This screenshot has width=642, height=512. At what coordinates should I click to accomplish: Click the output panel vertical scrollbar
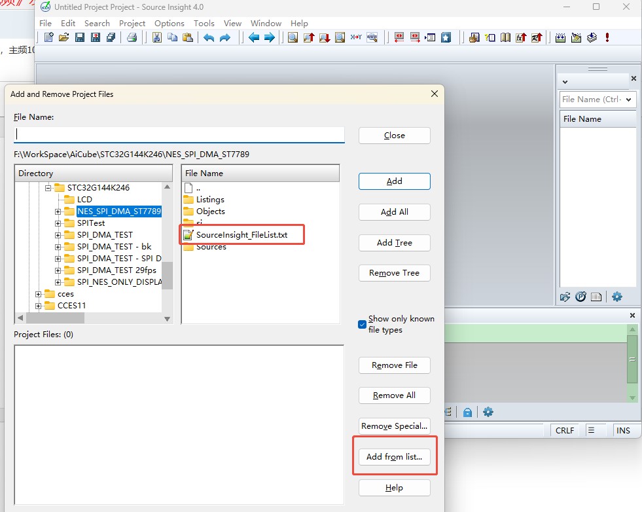[632, 363]
